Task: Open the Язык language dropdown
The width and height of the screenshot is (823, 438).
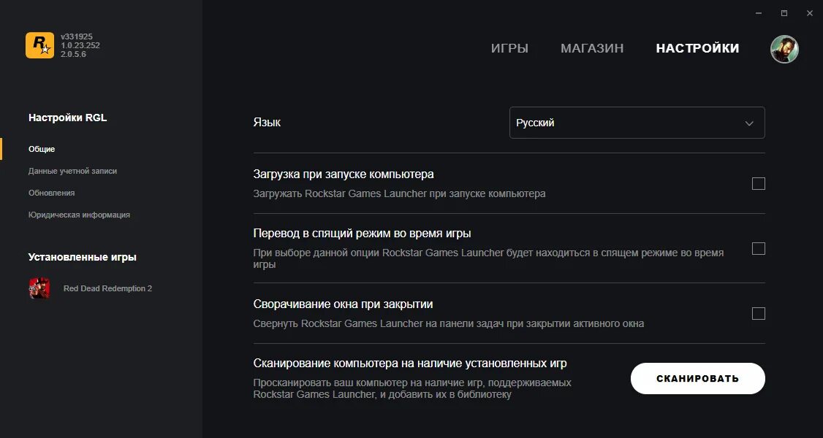Action: click(x=636, y=123)
